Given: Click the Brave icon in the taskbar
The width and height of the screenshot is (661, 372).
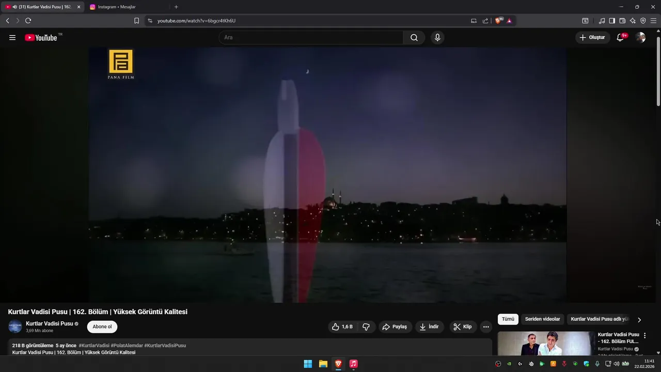Looking at the screenshot, I should [338, 364].
